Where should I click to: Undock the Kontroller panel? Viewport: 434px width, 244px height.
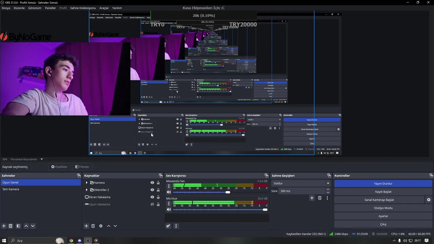tap(431, 176)
